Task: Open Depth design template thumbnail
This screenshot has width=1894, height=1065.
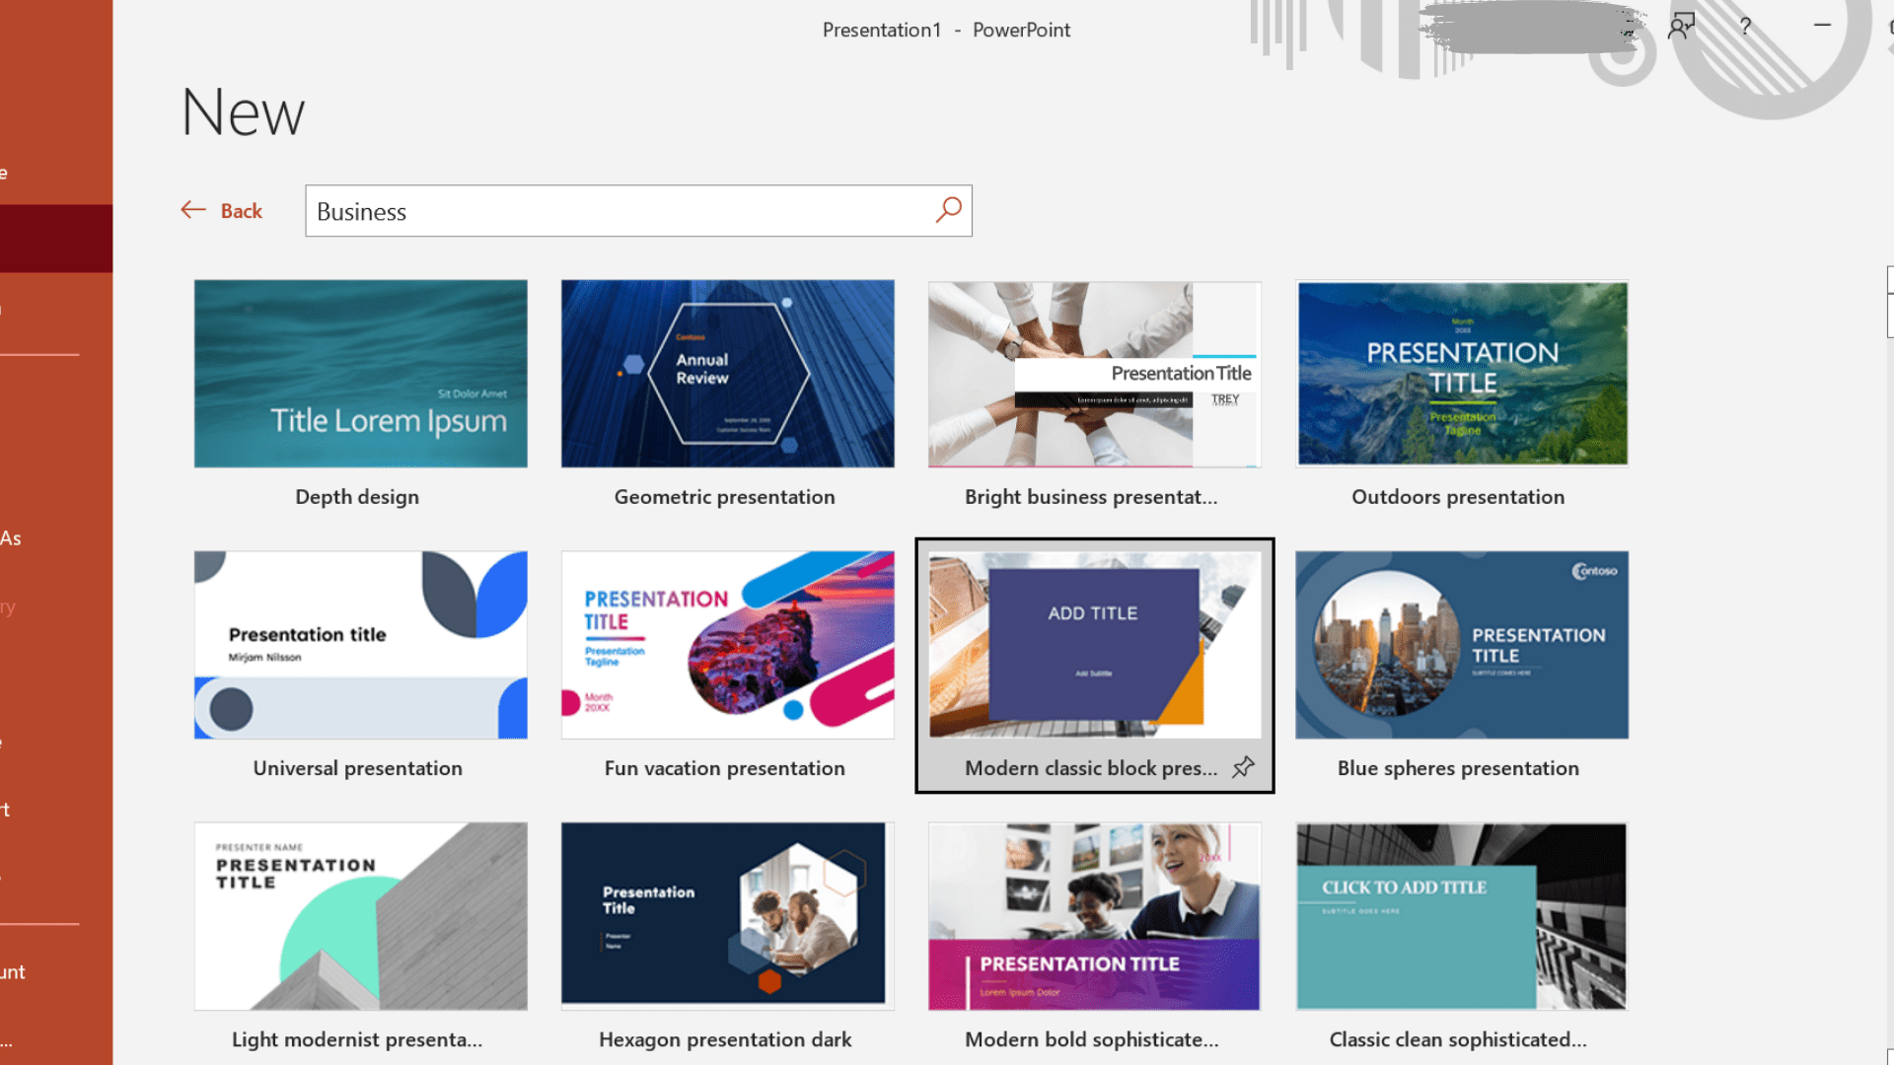Action: [x=361, y=374]
